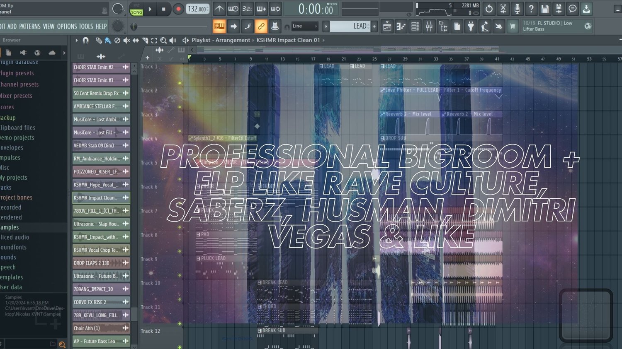
Task: Toggle wait for input to start playing
Action: pos(233,9)
